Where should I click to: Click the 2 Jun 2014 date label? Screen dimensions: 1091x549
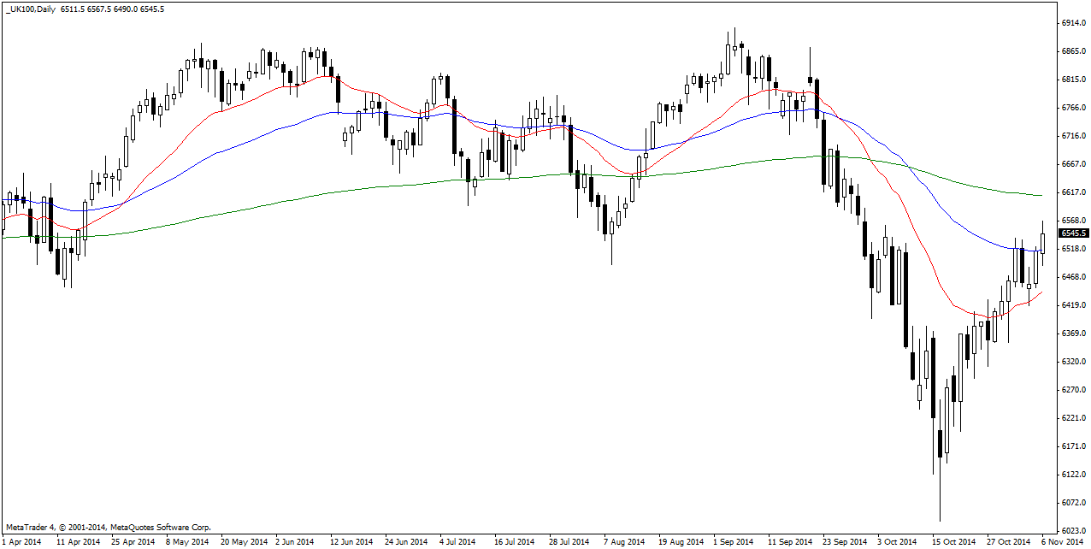[x=297, y=542]
